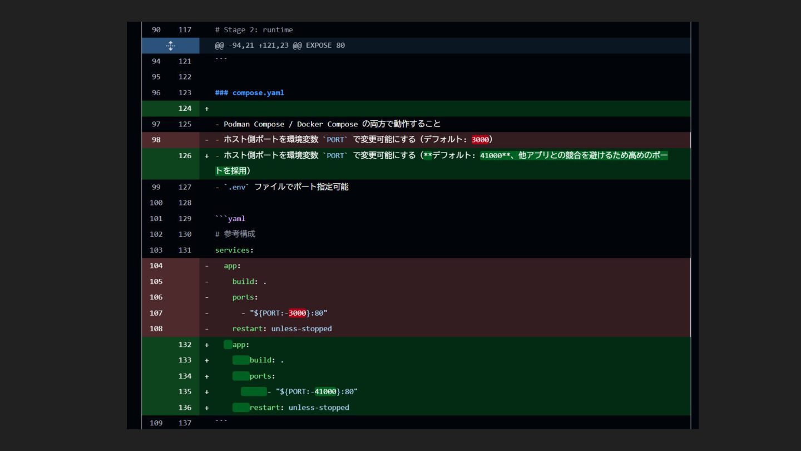Click new line number 124
Image resolution: width=801 pixels, height=451 pixels.
(x=185, y=109)
